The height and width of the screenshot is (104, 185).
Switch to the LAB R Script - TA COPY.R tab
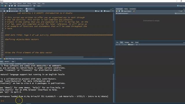point(16,9)
